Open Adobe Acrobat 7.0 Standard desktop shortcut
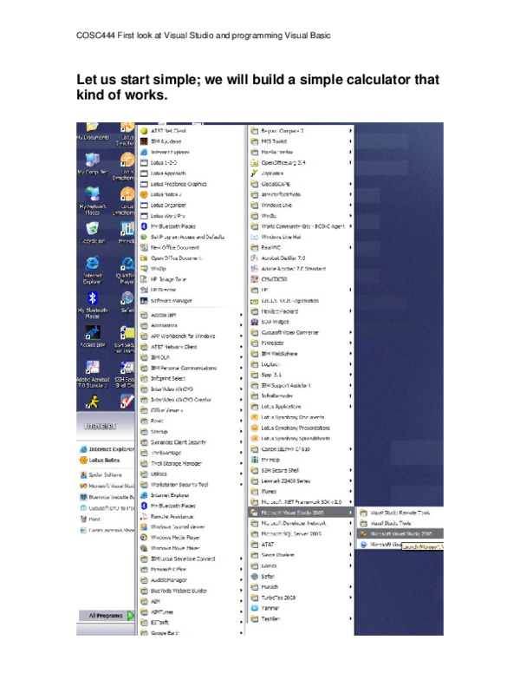This screenshot has width=520, height=673. (93, 374)
